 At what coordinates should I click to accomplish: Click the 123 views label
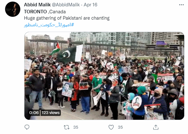click(51, 113)
